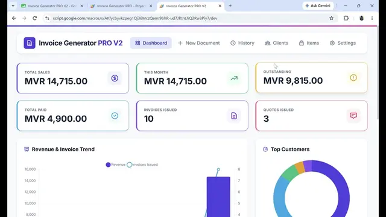Image resolution: width=386 pixels, height=217 pixels.
Task: Click the Total Sales MVR 14,715.00 value
Action: point(56,81)
